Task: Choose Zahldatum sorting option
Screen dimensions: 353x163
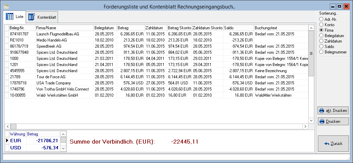Action: 331,41
